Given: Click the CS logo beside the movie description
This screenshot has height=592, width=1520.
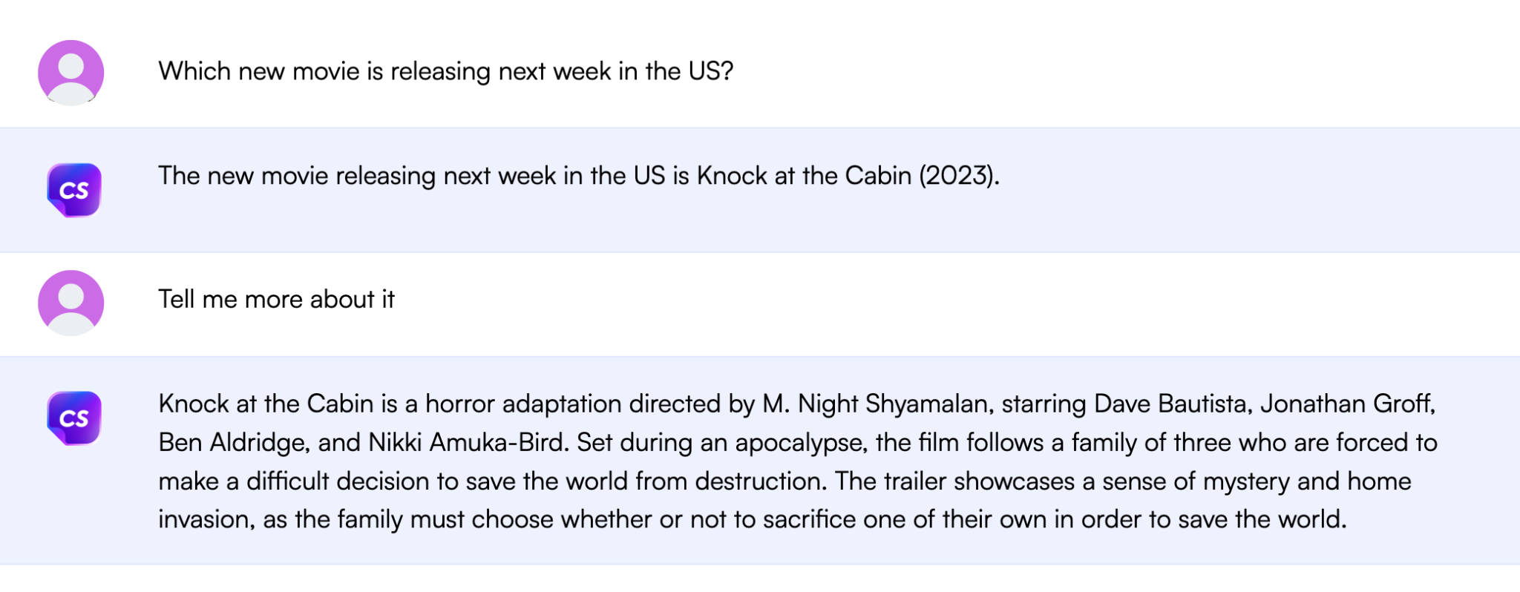Looking at the screenshot, I should pos(73,418).
